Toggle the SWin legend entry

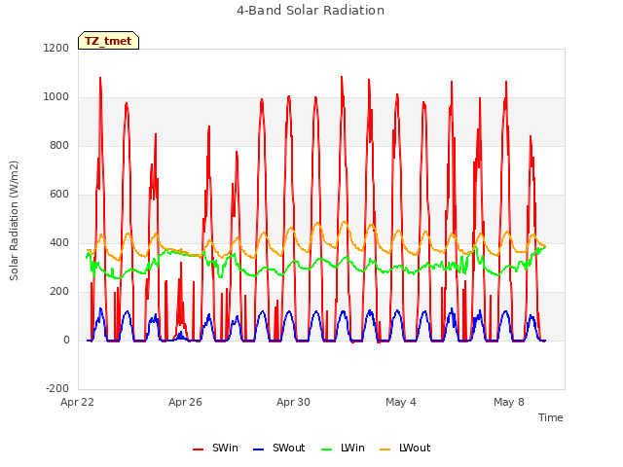click(215, 448)
